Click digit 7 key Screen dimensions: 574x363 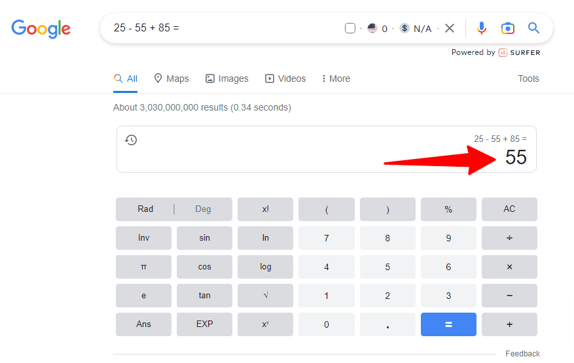click(327, 238)
